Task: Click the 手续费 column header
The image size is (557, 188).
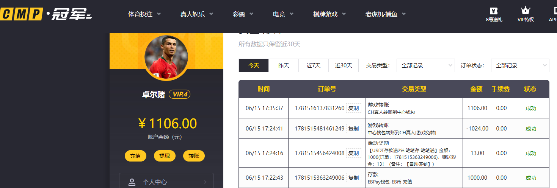Action: [501, 89]
